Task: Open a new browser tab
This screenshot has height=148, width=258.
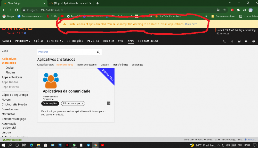Action: [x=98, y=3]
